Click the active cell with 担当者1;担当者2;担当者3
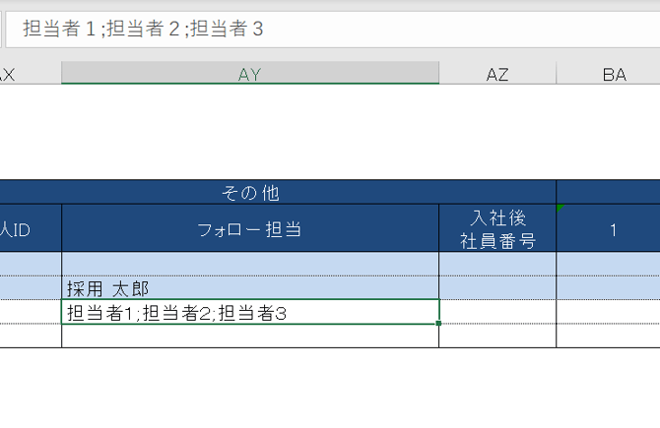Screen dimensions: 660x428 click(x=250, y=313)
